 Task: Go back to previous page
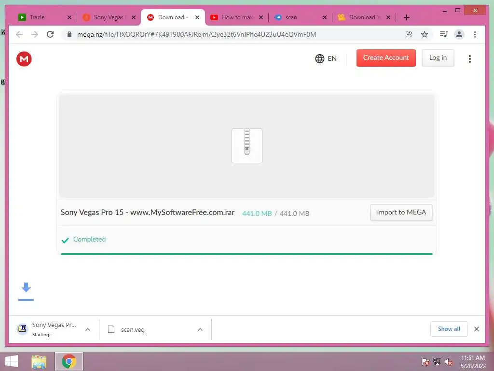click(19, 34)
